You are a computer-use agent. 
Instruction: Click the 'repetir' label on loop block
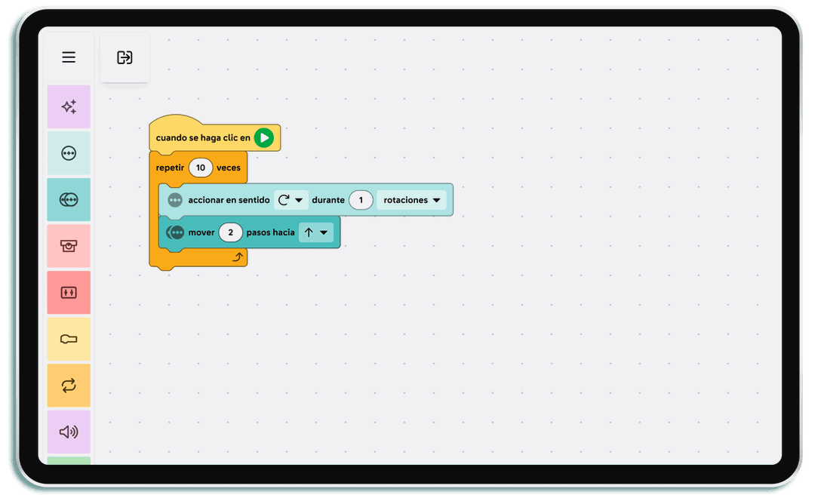point(170,168)
